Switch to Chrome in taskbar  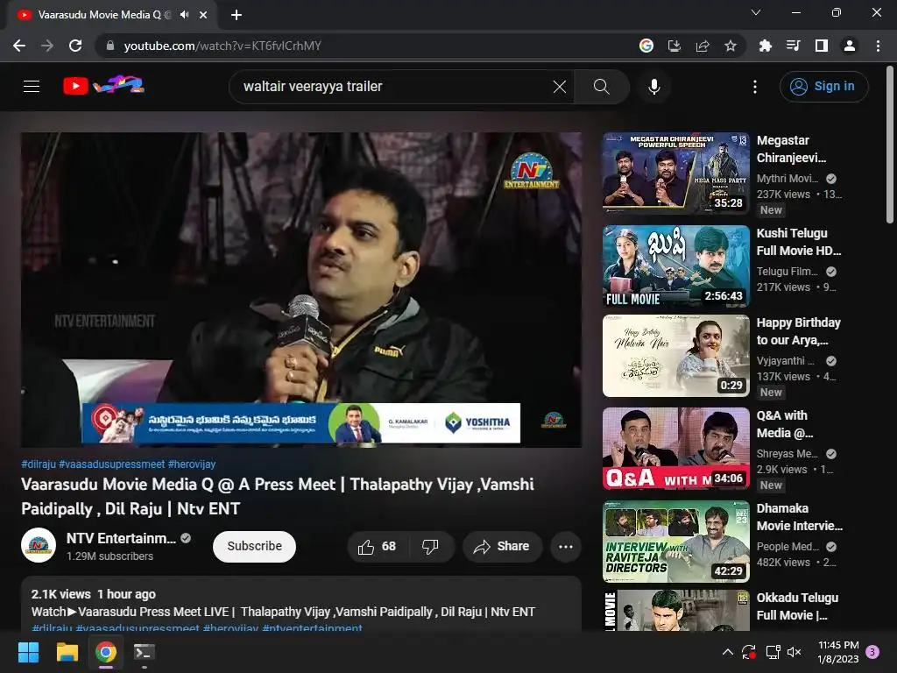tap(106, 652)
